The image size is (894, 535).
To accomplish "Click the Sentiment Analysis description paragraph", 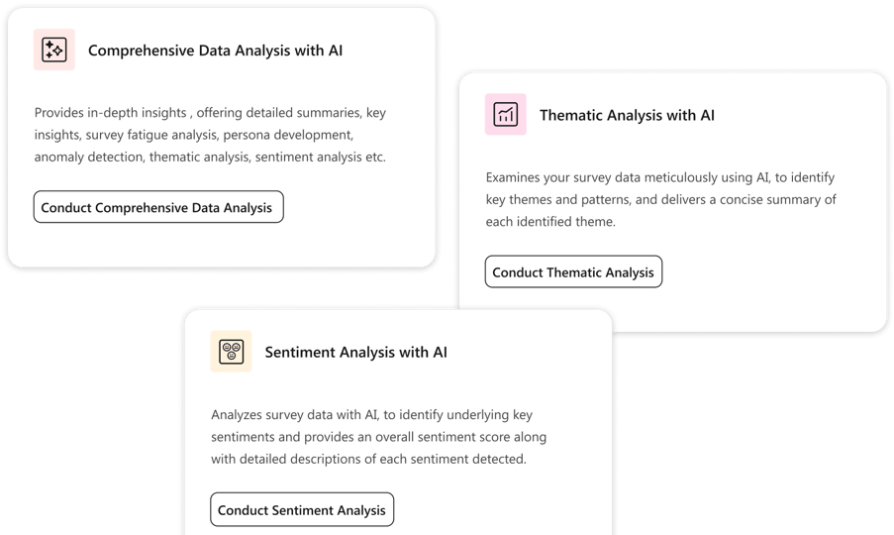I will [x=378, y=437].
